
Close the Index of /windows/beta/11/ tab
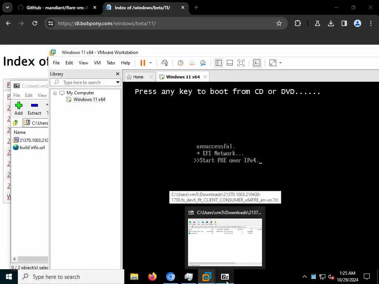183,8
